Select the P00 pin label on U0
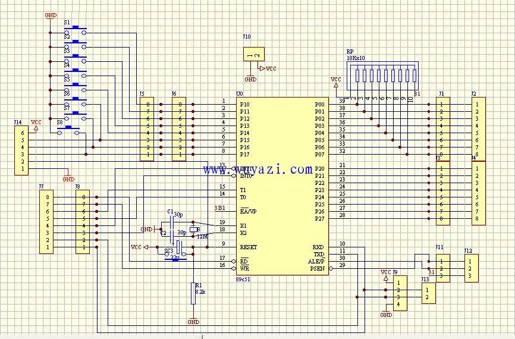Viewport: 515px width, 339px height. [x=320, y=104]
